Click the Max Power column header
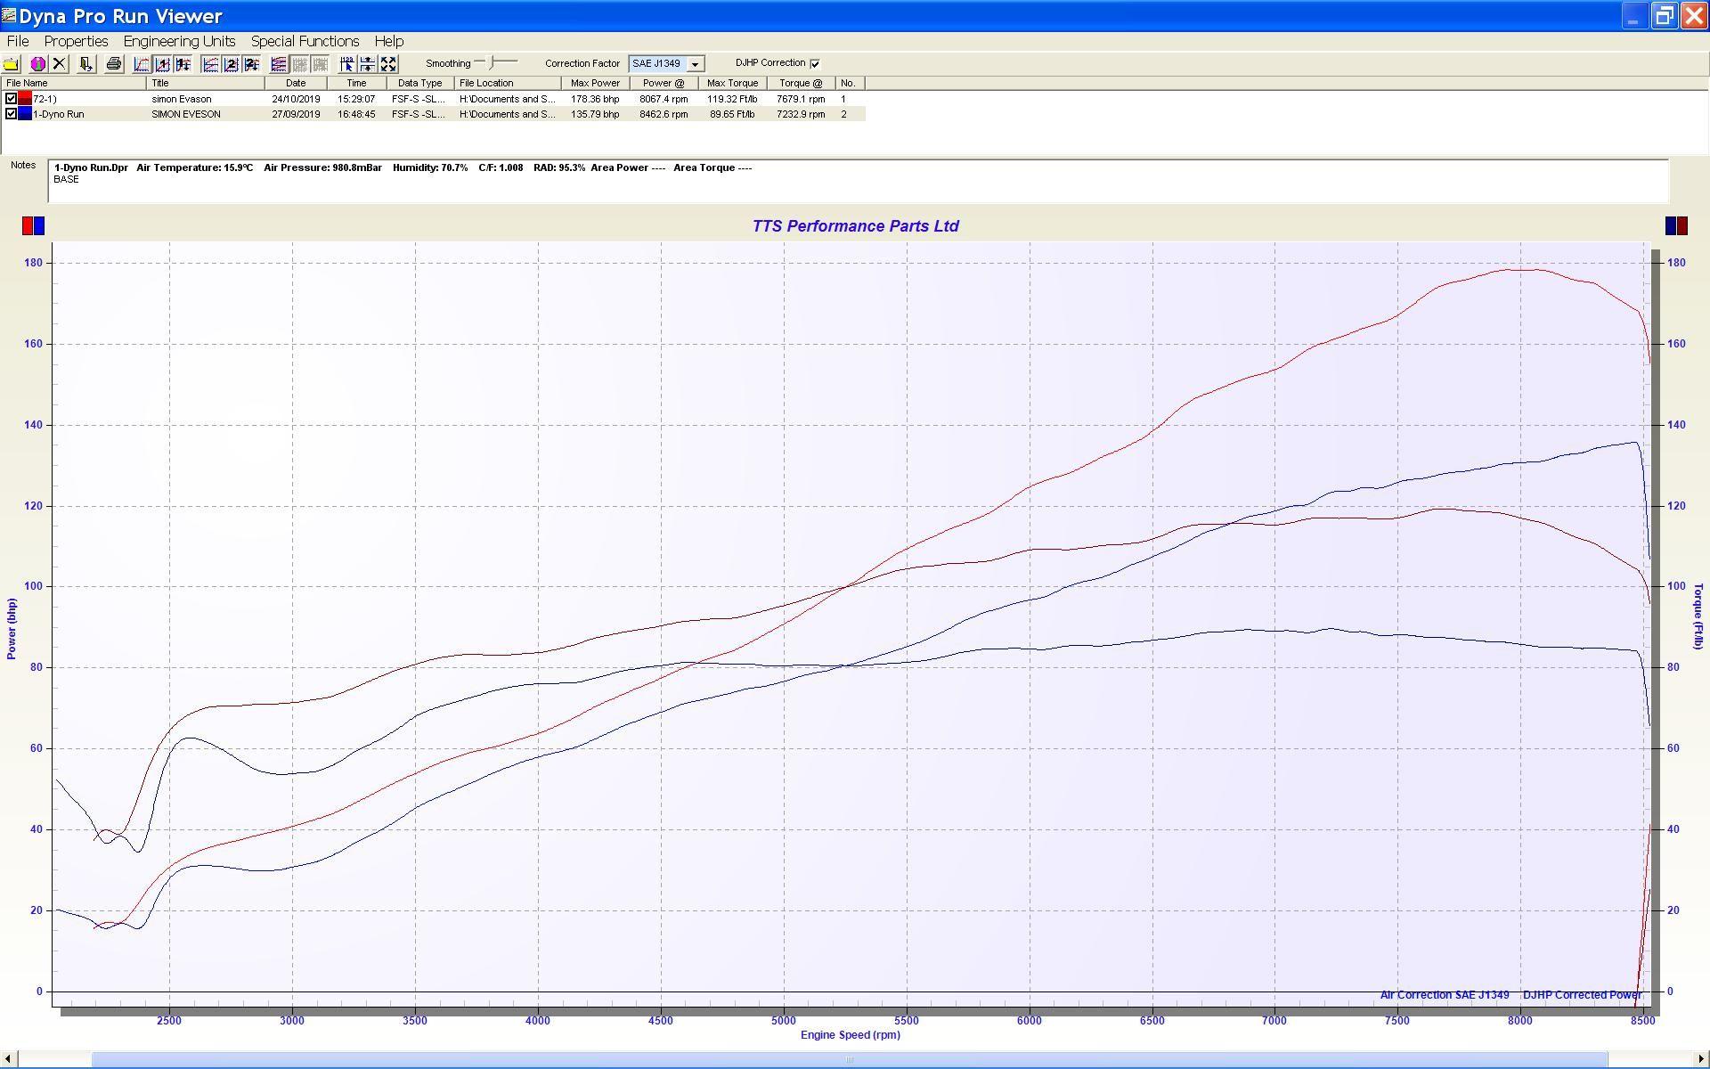Screen dimensions: 1710x1069 pos(595,83)
